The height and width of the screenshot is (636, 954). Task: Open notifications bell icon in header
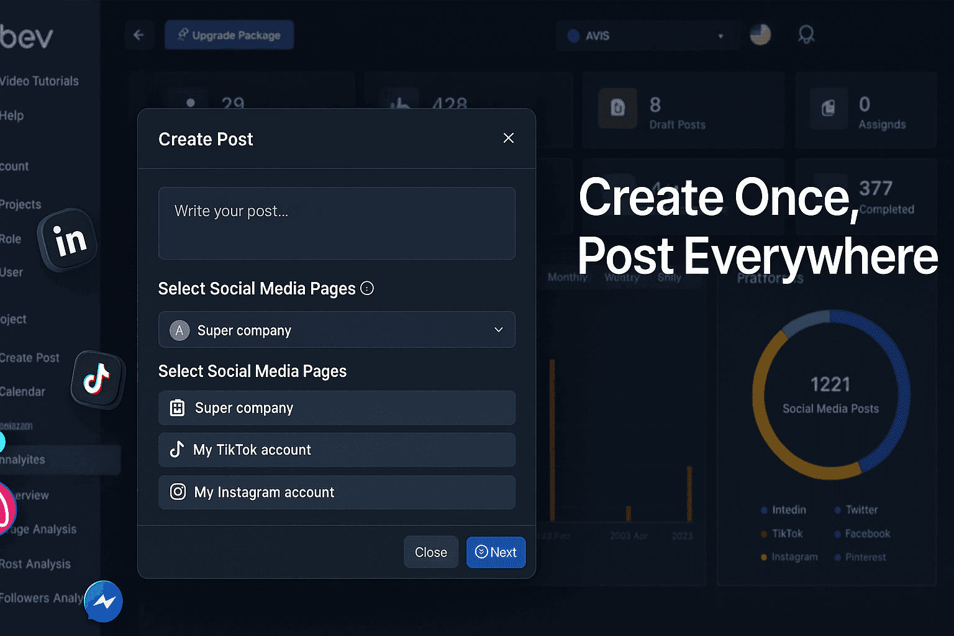[x=806, y=35]
